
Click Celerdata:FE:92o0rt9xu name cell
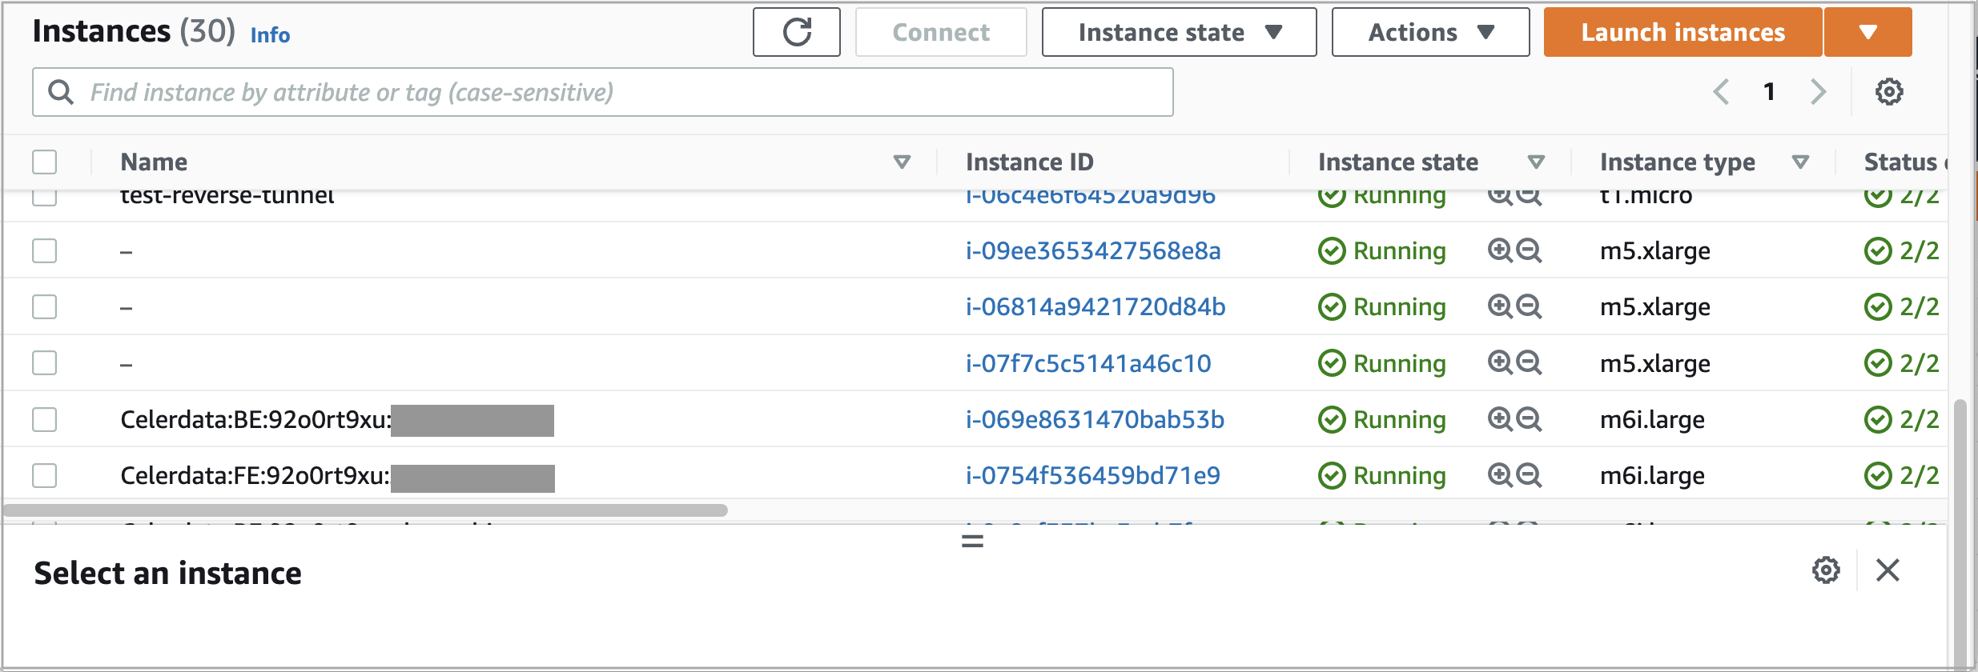coord(336,476)
